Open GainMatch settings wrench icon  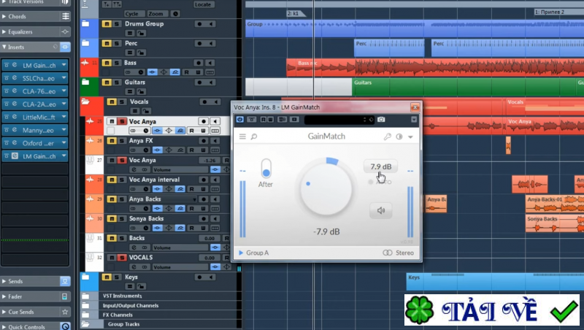pos(388,137)
